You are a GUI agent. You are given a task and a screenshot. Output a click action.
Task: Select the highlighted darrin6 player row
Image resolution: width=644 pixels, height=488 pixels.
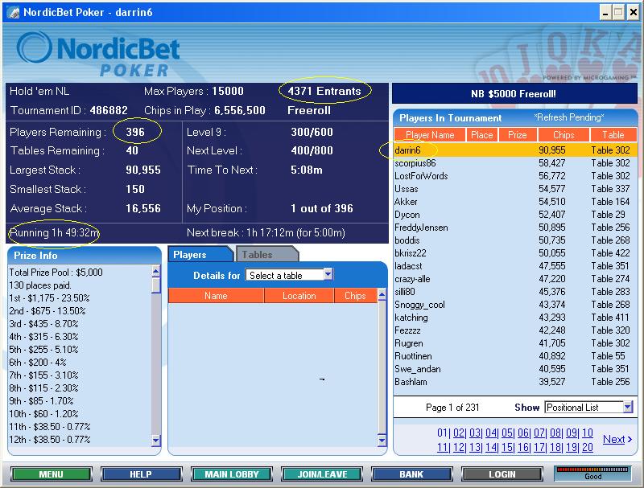point(515,150)
